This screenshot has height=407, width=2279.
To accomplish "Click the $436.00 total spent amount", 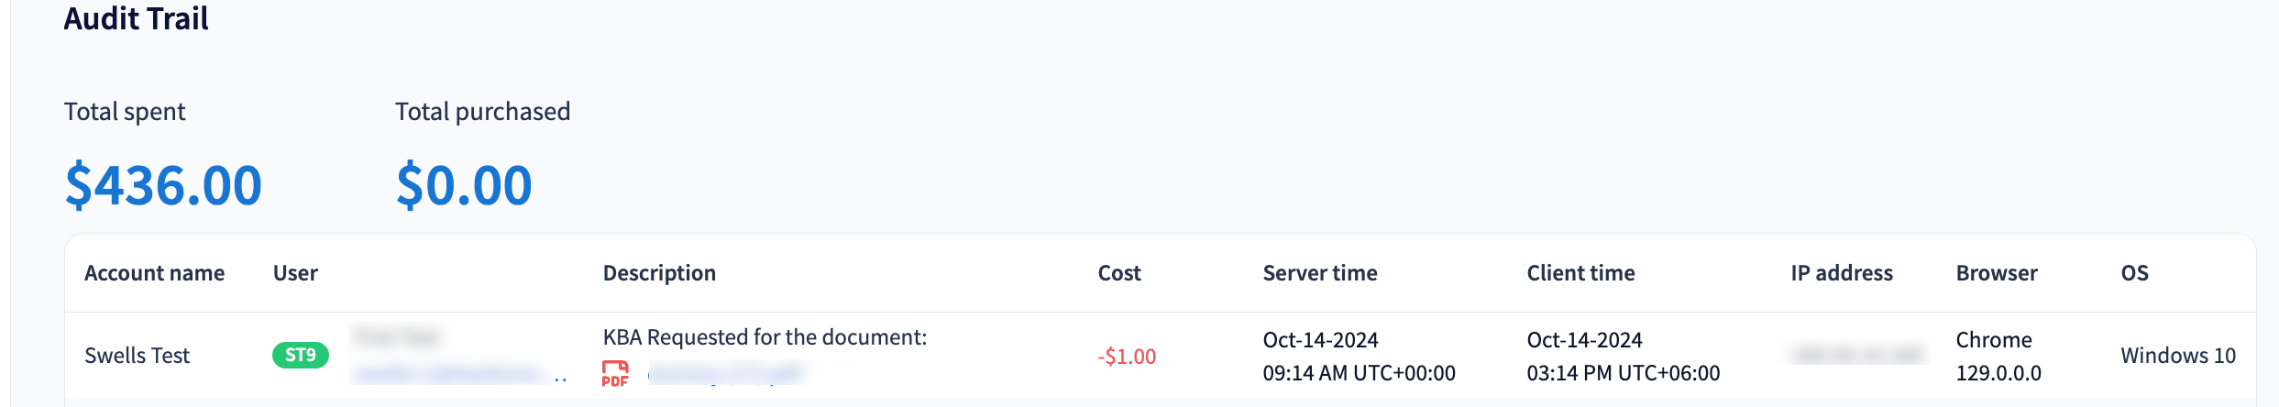I will point(163,185).
